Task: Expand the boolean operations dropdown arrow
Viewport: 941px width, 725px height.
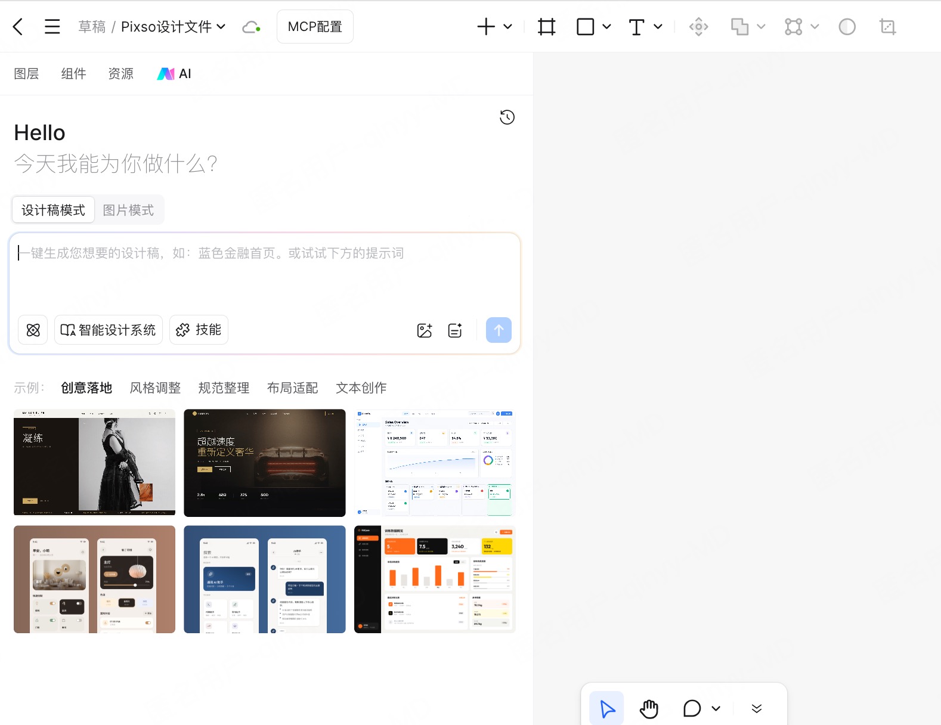Action: 762,27
